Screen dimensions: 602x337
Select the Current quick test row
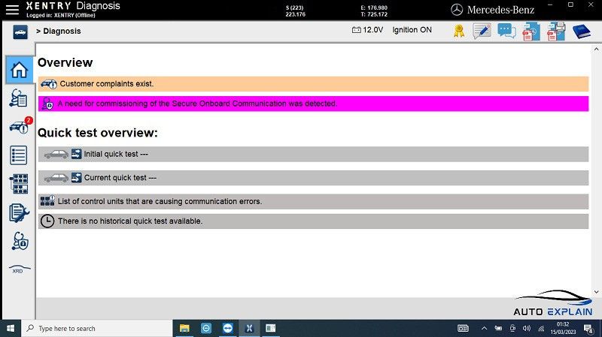tap(313, 178)
